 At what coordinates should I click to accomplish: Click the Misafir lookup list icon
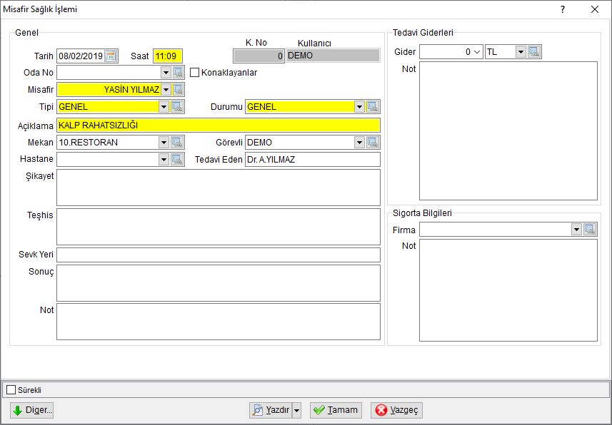(x=178, y=90)
